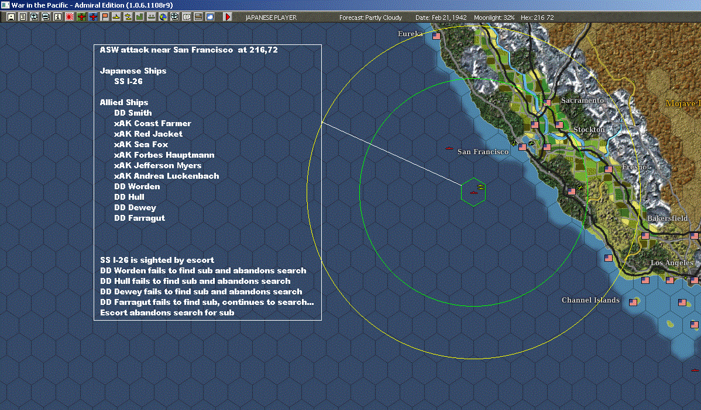The width and height of the screenshot is (701, 410).
Task: Click the red plane on green icon
Action: [81, 17]
